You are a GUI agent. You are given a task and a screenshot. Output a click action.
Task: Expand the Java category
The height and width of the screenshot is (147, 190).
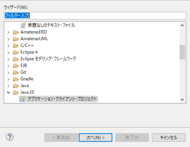coord(9,86)
